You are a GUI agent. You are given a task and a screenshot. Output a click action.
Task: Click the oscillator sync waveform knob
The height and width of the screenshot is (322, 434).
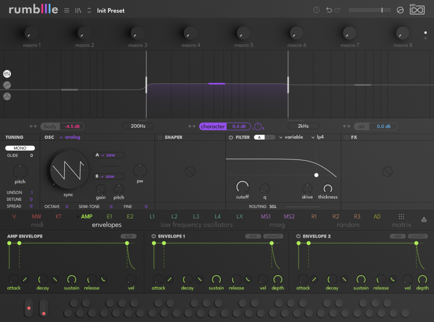(x=68, y=170)
